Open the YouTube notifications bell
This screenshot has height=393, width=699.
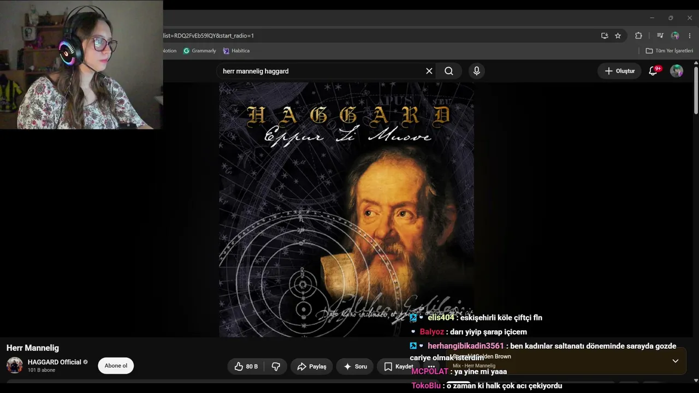tap(653, 71)
